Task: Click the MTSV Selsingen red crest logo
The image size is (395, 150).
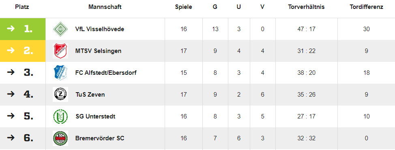Action: pos(60,51)
